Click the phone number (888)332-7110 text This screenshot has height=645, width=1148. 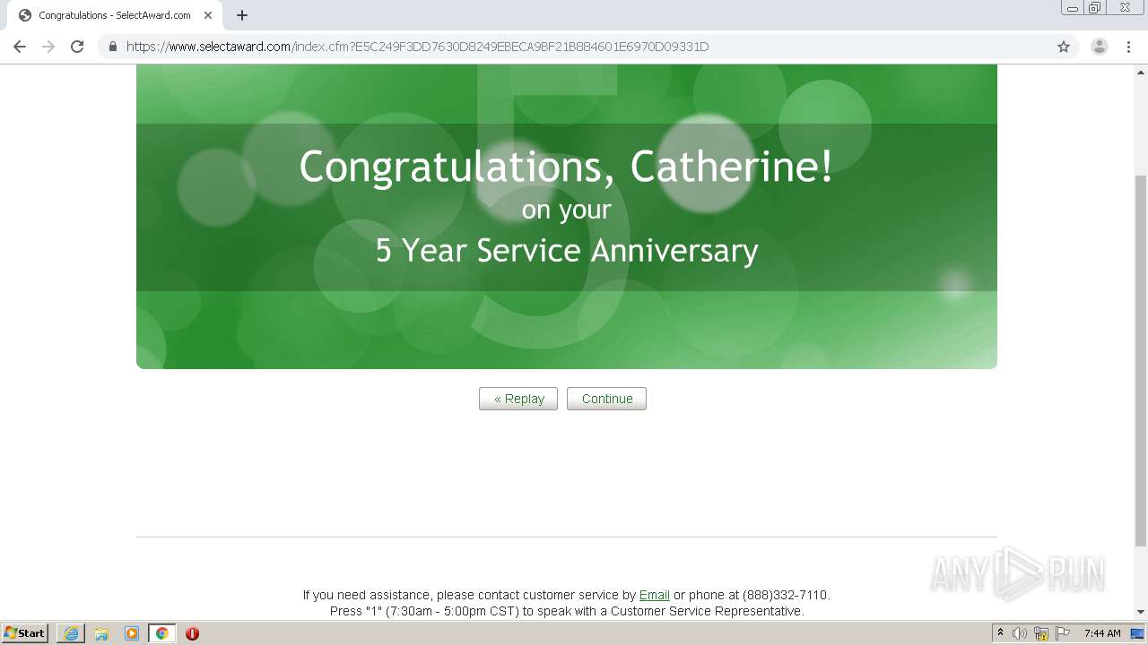tap(786, 595)
